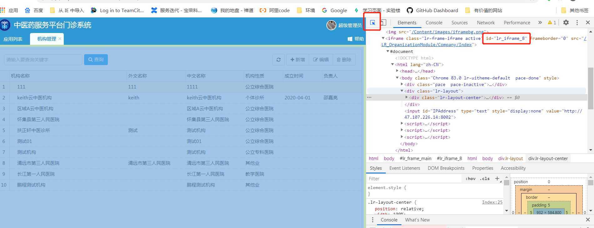
Task: Toggle the .cls class editor
Action: pyautogui.click(x=485, y=178)
